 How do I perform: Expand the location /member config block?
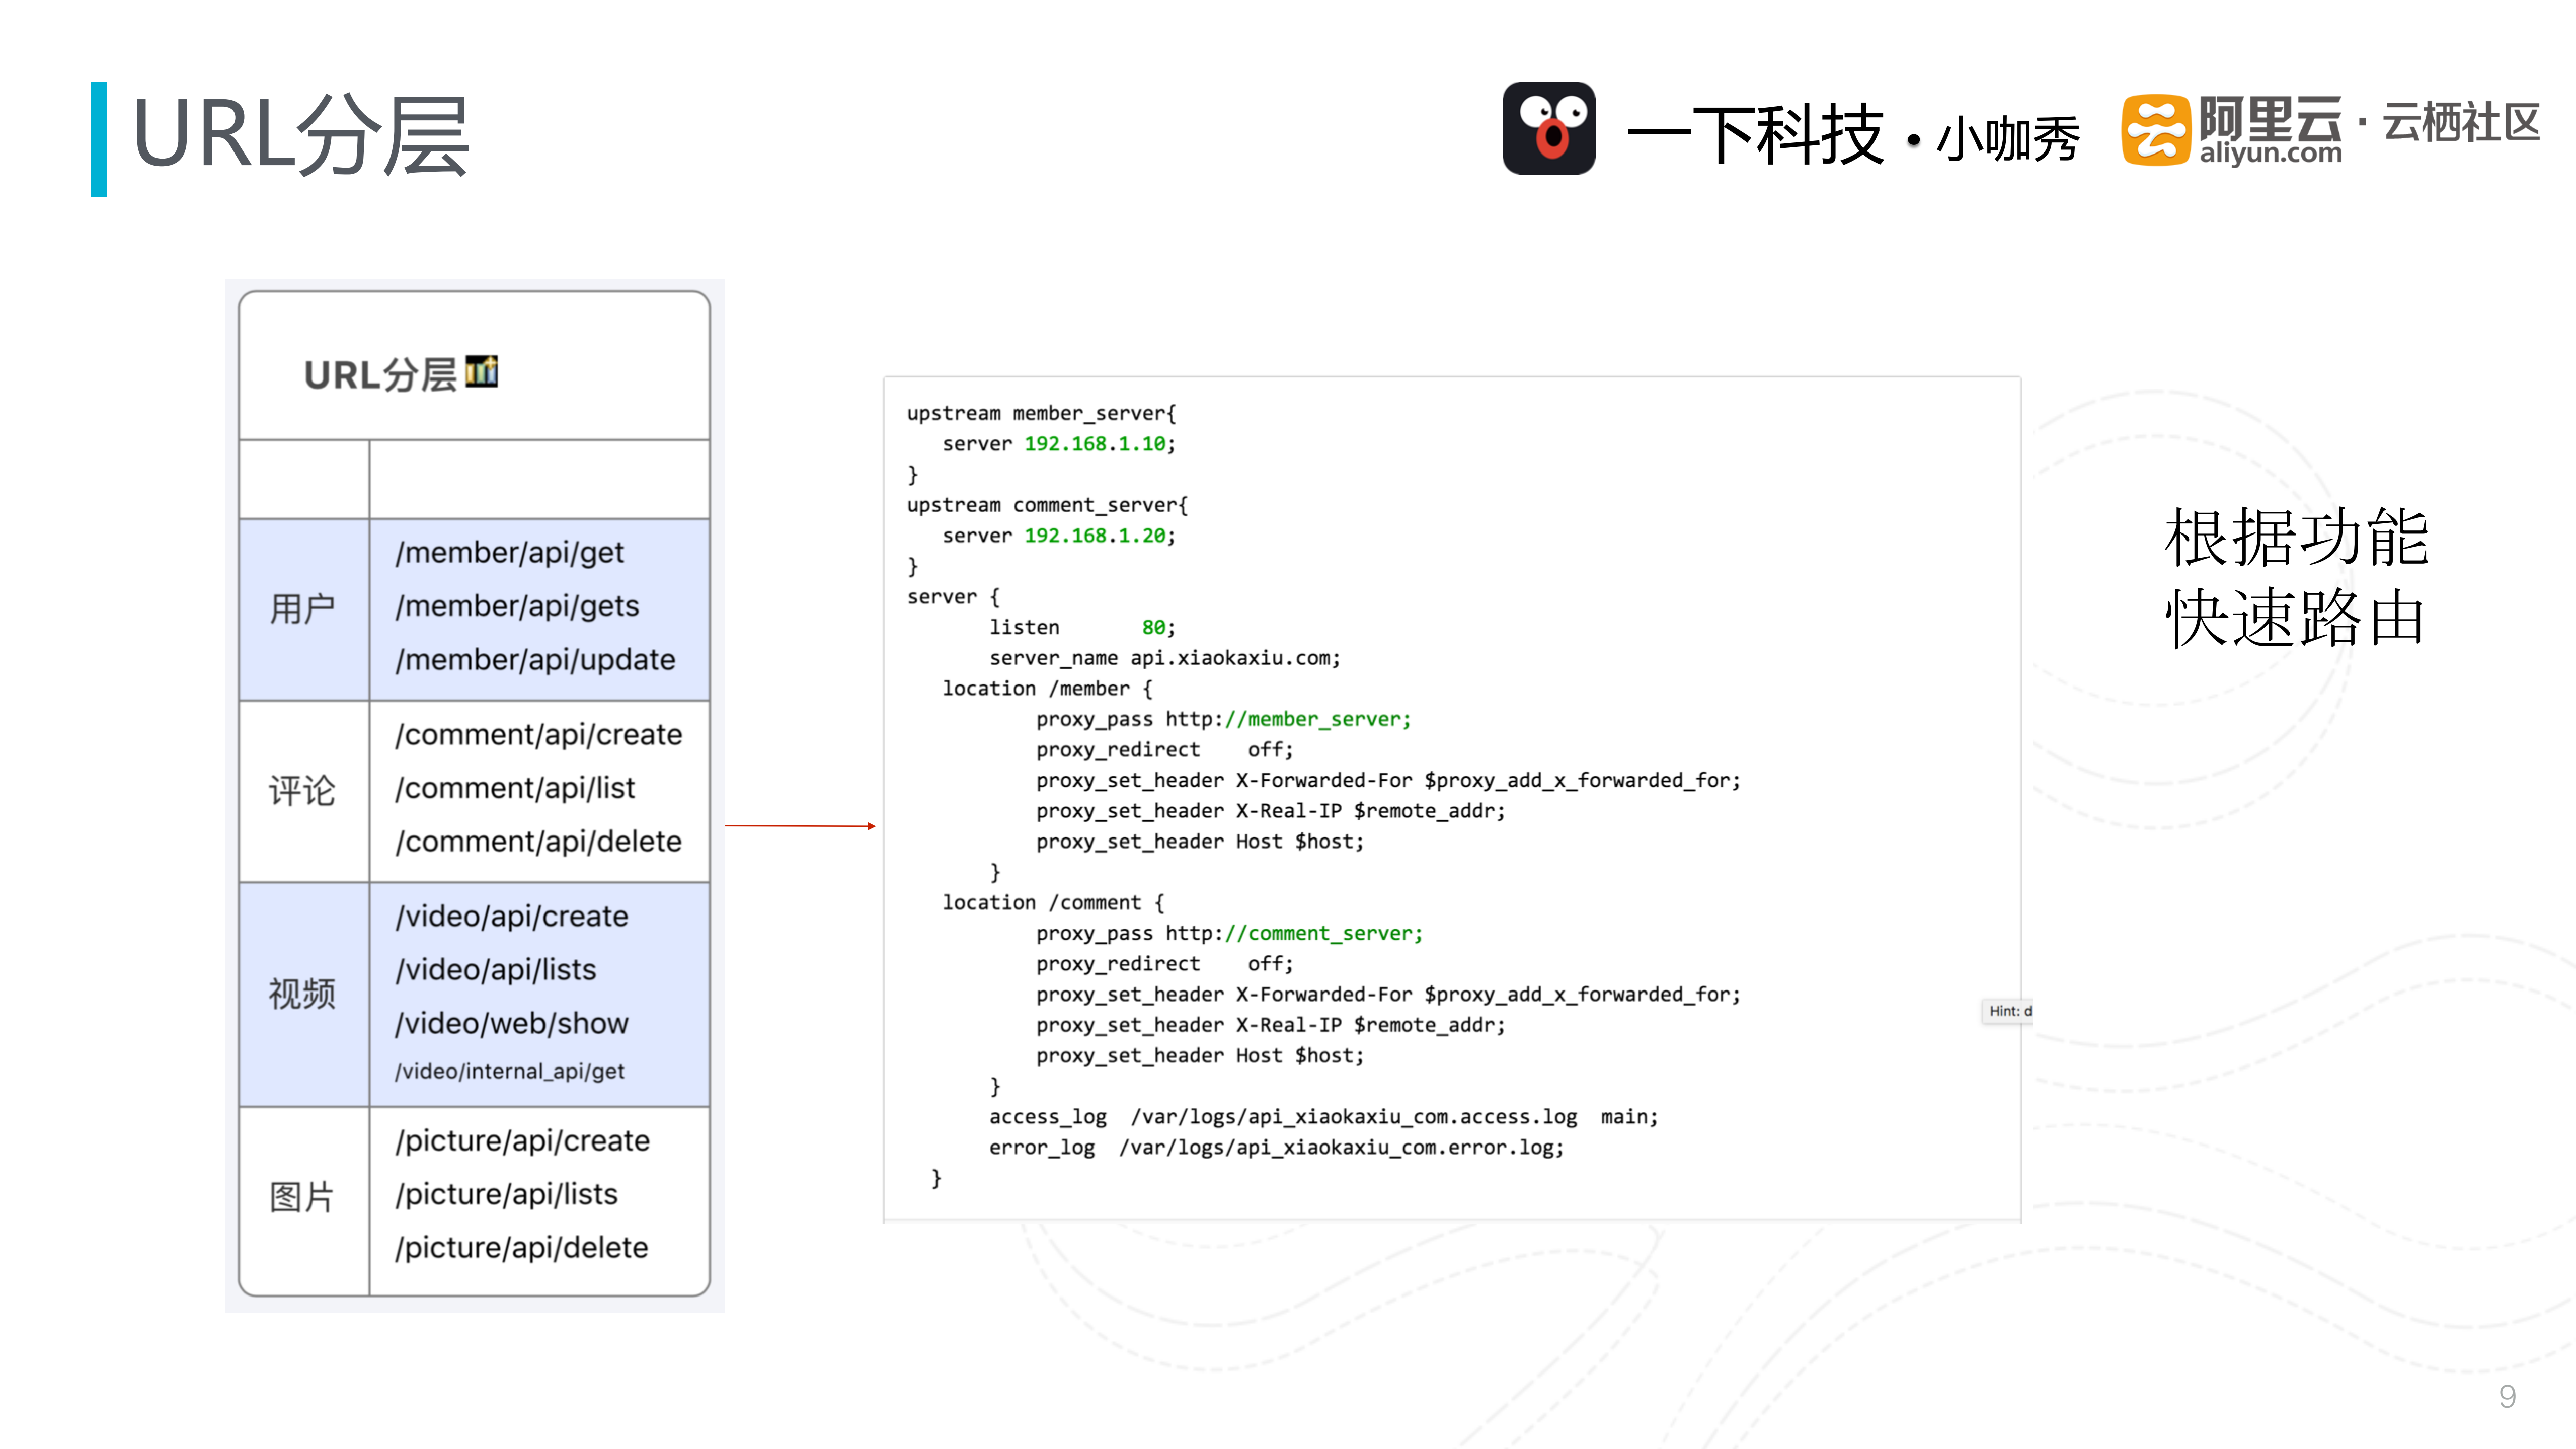point(1046,688)
